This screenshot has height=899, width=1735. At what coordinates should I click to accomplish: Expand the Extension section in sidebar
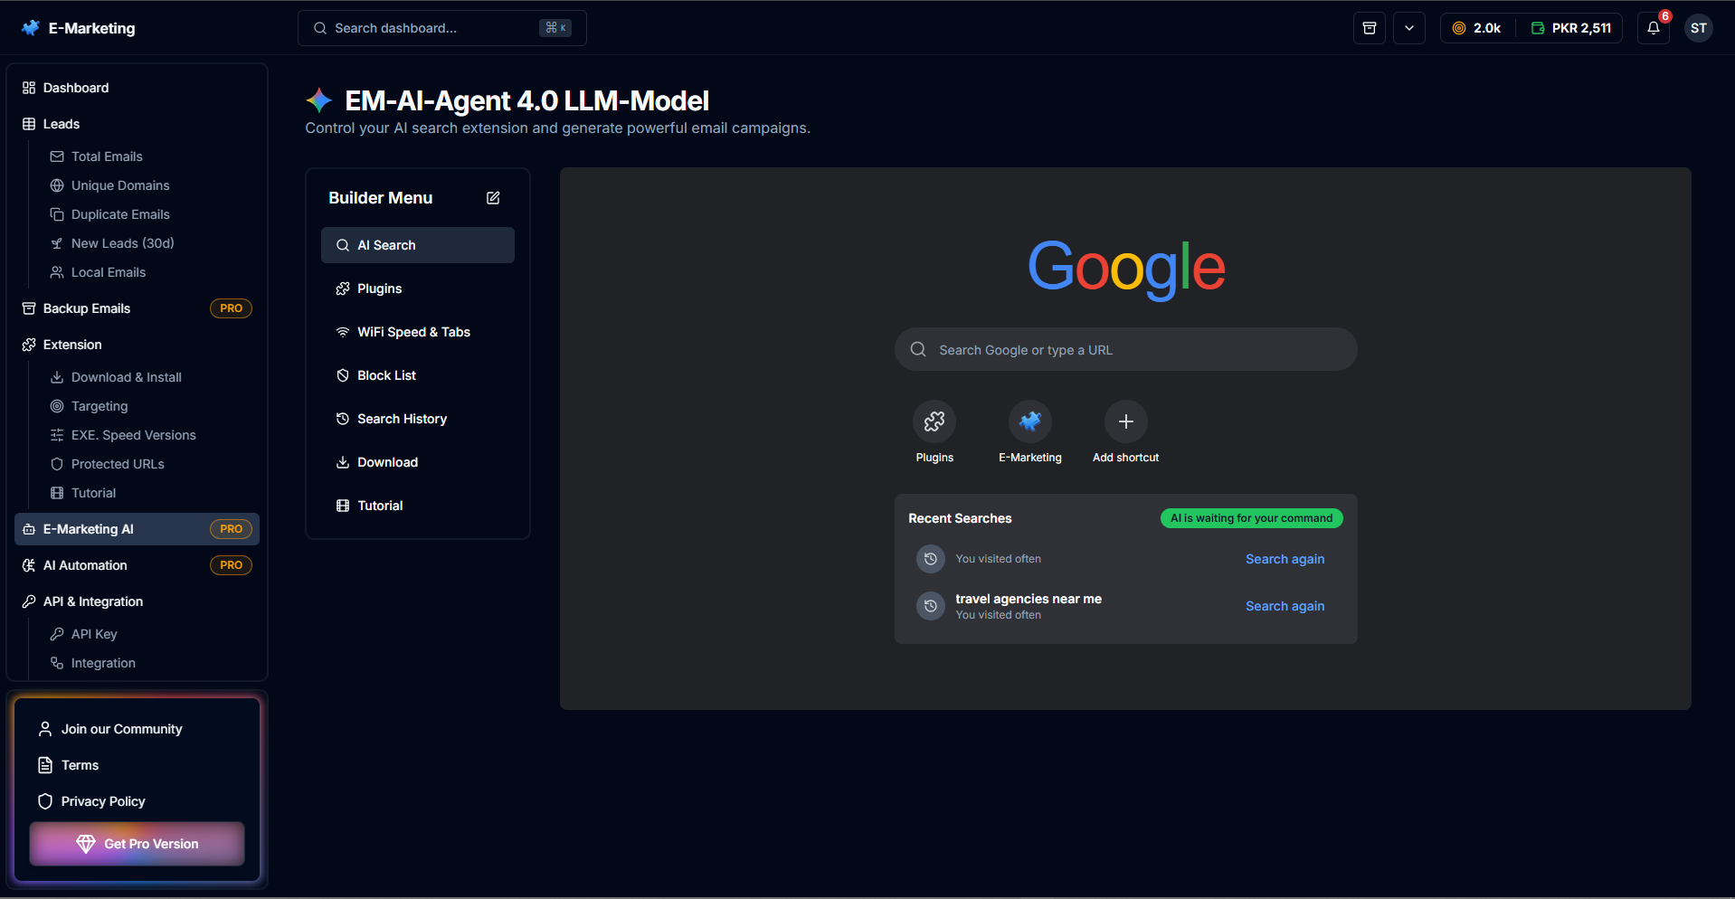coord(71,345)
